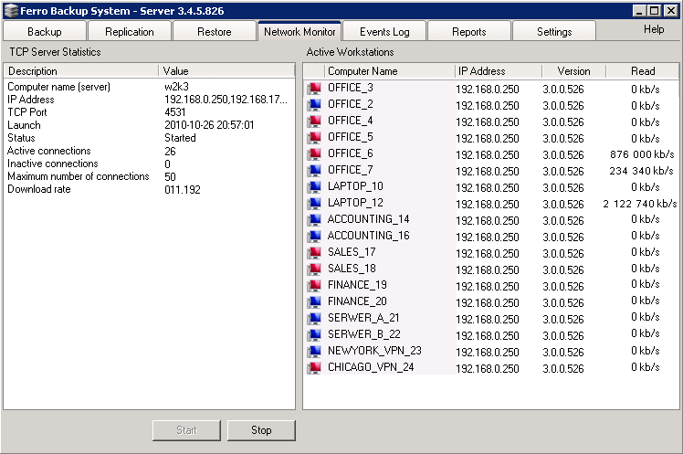683x454 pixels.
Task: Click the ACCOUNTING_14 workstation icon
Action: coord(314,220)
